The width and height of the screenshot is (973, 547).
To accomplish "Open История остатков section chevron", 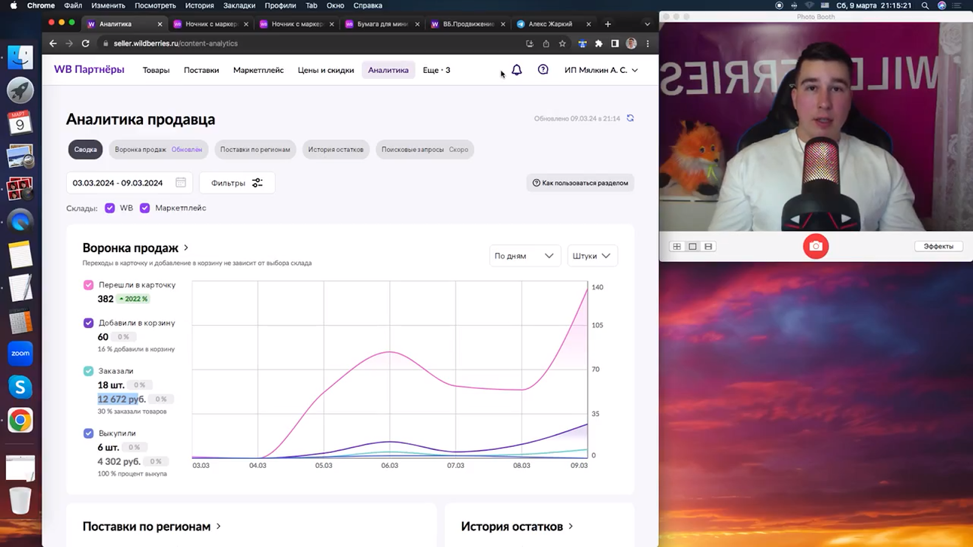I will pos(570,526).
